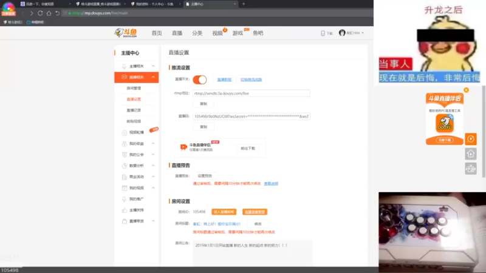Image resolution: width=486 pixels, height=273 pixels.
Task: Click the orange play button on right sidebar
Action: pyautogui.click(x=470, y=139)
